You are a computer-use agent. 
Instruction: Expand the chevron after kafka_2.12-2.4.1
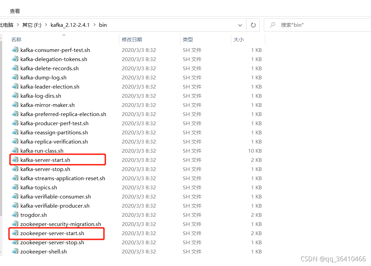pyautogui.click(x=94, y=25)
